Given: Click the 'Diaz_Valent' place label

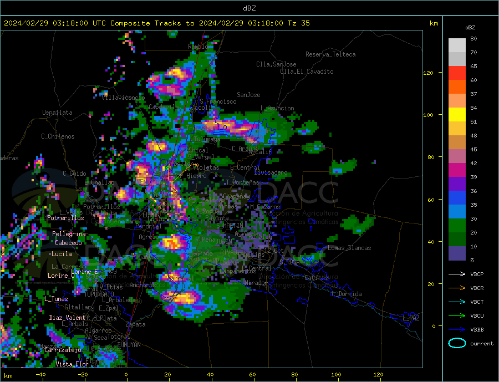Looking at the screenshot, I should (67, 318).
